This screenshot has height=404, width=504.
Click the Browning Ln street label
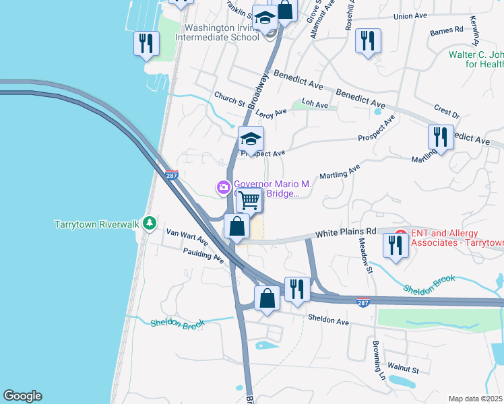coord(379,360)
